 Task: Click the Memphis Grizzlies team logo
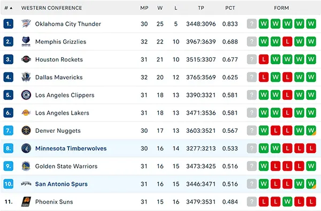(x=26, y=42)
